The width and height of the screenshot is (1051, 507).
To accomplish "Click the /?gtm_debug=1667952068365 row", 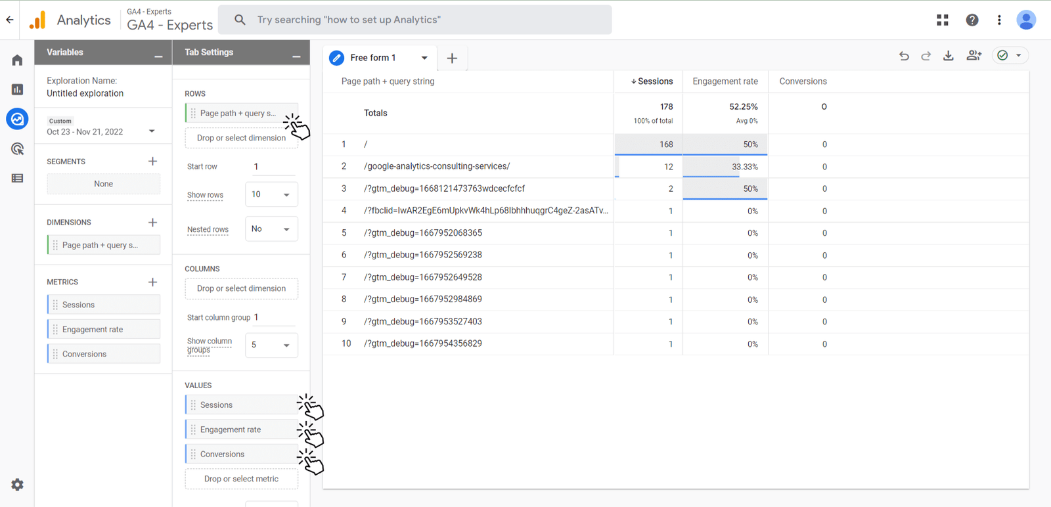I will coord(423,232).
